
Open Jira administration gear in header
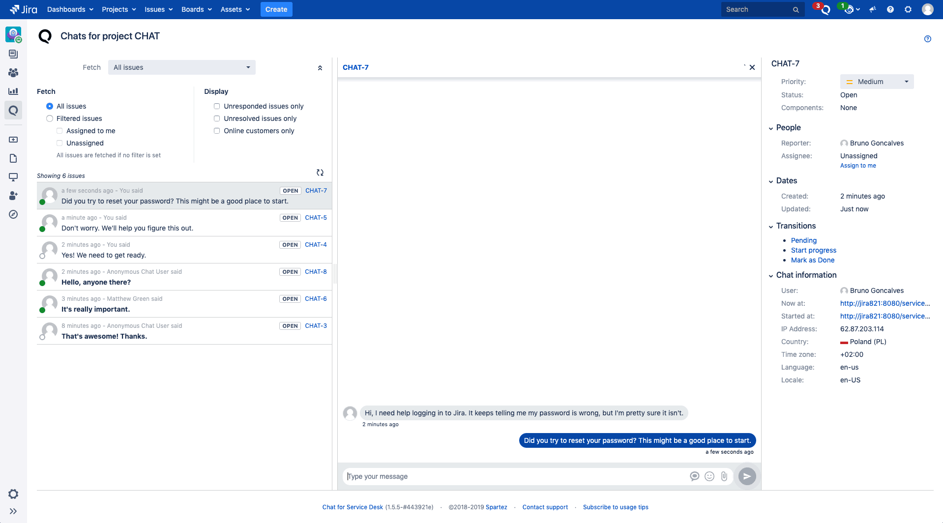908,9
